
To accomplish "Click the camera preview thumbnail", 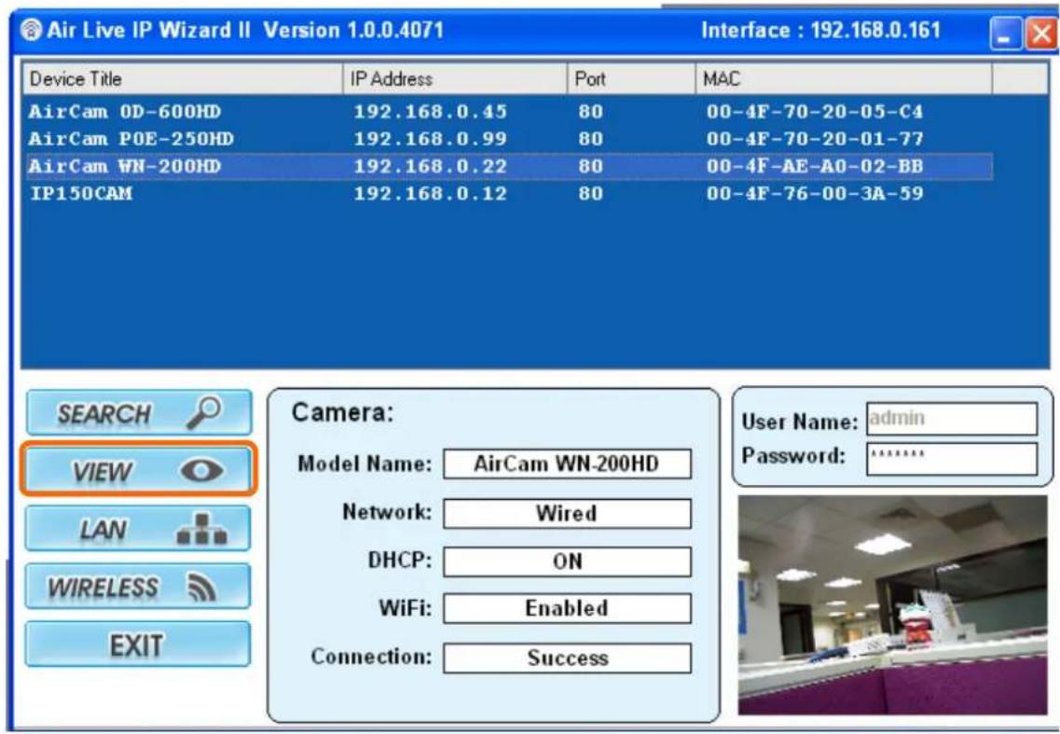I will (x=892, y=604).
